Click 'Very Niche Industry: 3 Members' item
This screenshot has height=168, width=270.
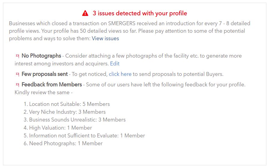coord(65,112)
